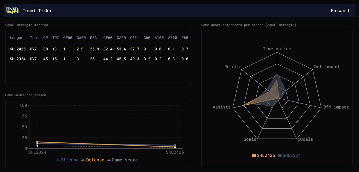Screen dimensions: 359x172
Task: Click the Time on ice radar axis label
Action: click(x=277, y=49)
